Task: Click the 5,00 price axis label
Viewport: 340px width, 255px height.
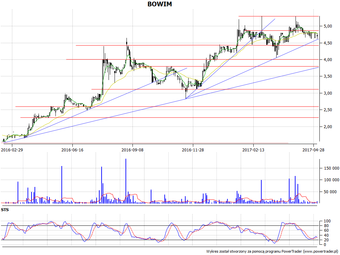Action: tap(328, 26)
